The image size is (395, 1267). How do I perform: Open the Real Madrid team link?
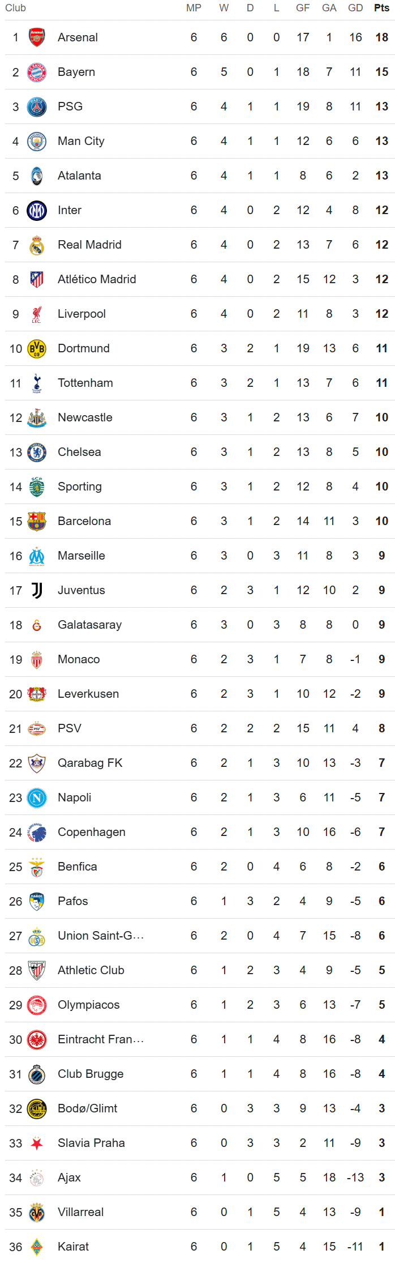click(89, 245)
